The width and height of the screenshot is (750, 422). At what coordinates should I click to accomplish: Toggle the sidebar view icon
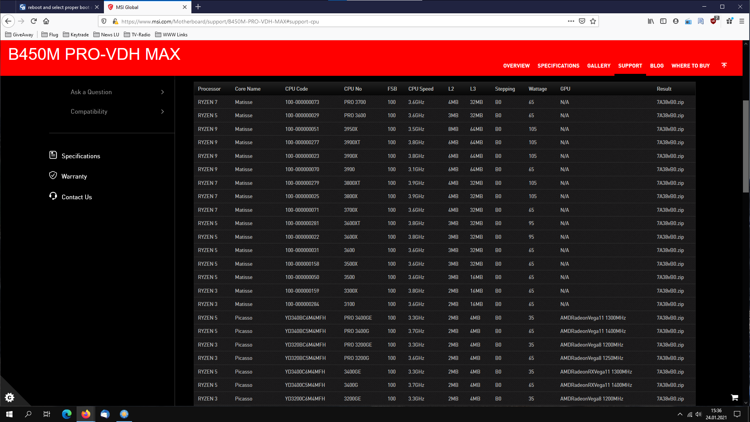click(663, 21)
